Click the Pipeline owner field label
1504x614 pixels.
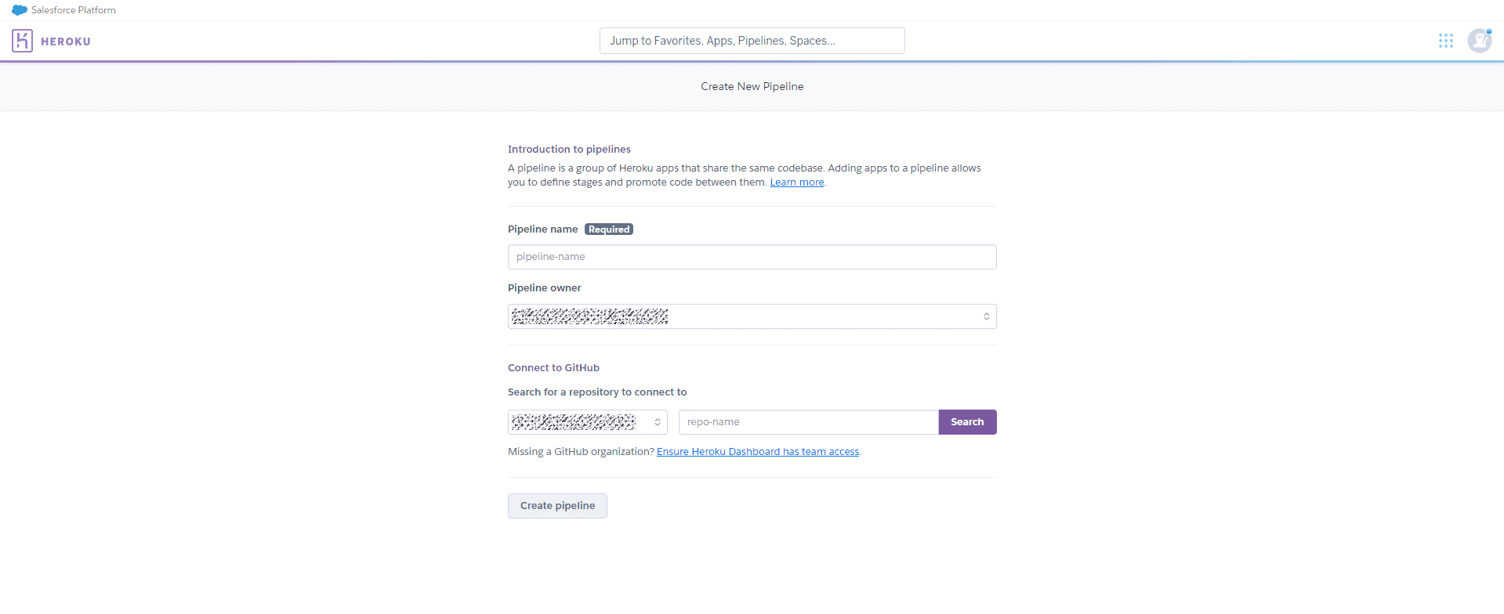coord(544,288)
